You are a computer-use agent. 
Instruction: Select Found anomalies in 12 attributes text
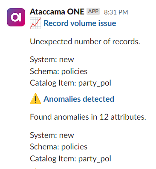(88, 117)
